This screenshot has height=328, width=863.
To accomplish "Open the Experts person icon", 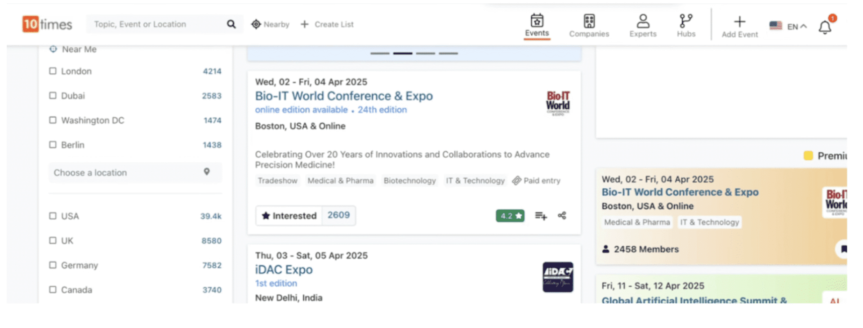I will [643, 21].
